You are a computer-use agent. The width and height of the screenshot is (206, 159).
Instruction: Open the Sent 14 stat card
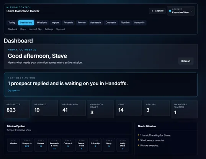129,108
